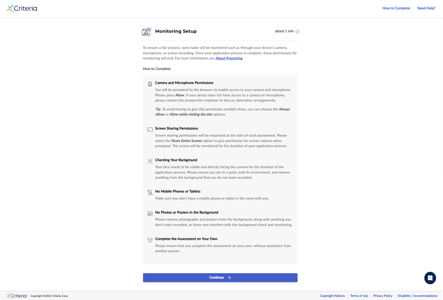Click 'No Photos or Posters in the Background' heading
The width and height of the screenshot is (443, 300).
pyautogui.click(x=187, y=212)
